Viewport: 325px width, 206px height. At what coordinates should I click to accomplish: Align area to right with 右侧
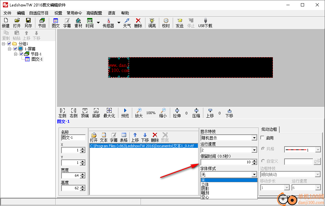74,113
